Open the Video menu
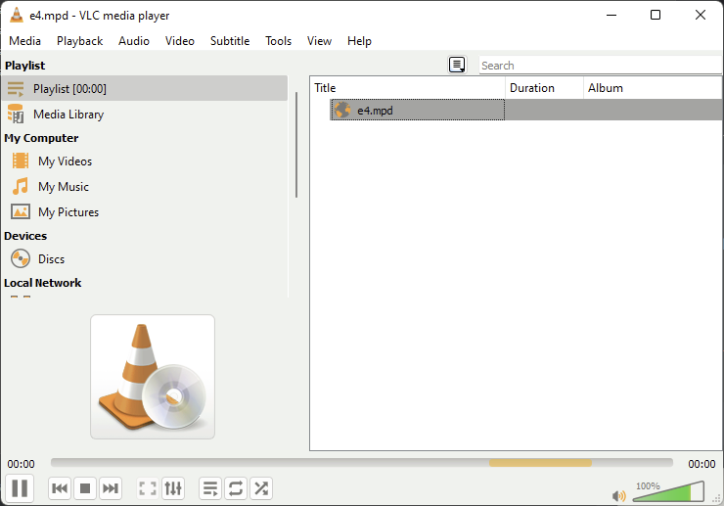Viewport: 724px width, 506px height. (180, 41)
